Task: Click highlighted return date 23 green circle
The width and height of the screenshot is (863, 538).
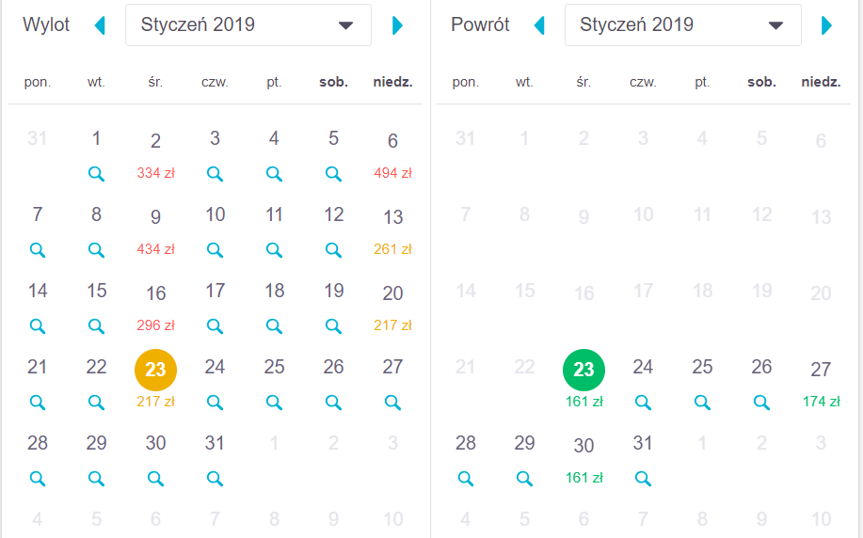Action: [583, 370]
